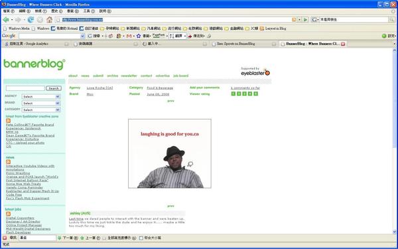Viewport: 398px width, 249px height.
Task: Click the eyeblaster logo
Action: (x=255, y=72)
